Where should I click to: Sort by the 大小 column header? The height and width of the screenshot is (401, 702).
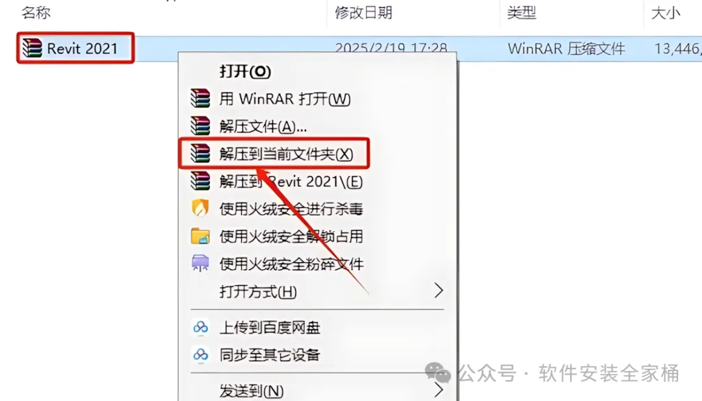click(666, 13)
